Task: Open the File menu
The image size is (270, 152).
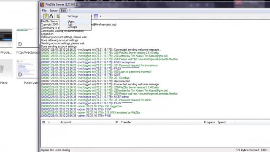Action: (44, 11)
